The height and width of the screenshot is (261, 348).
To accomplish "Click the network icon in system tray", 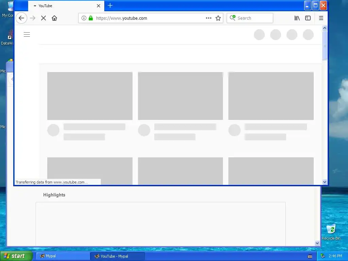I will pyautogui.click(x=323, y=256).
